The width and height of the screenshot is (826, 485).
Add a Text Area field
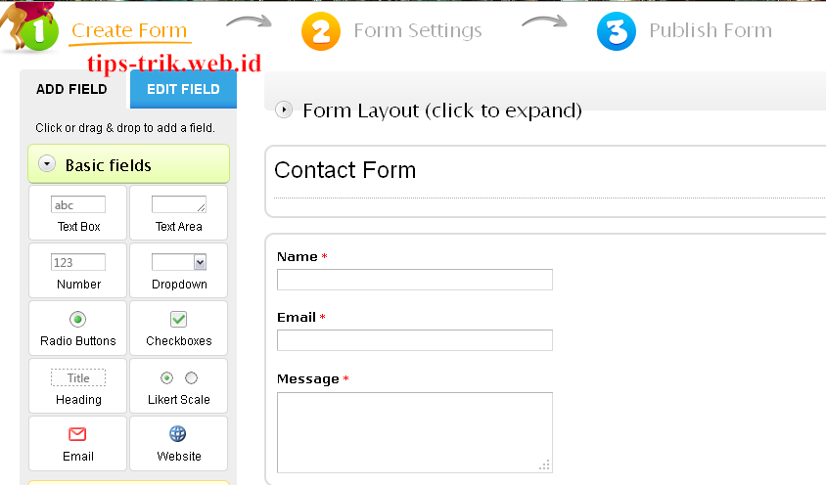tap(178, 213)
